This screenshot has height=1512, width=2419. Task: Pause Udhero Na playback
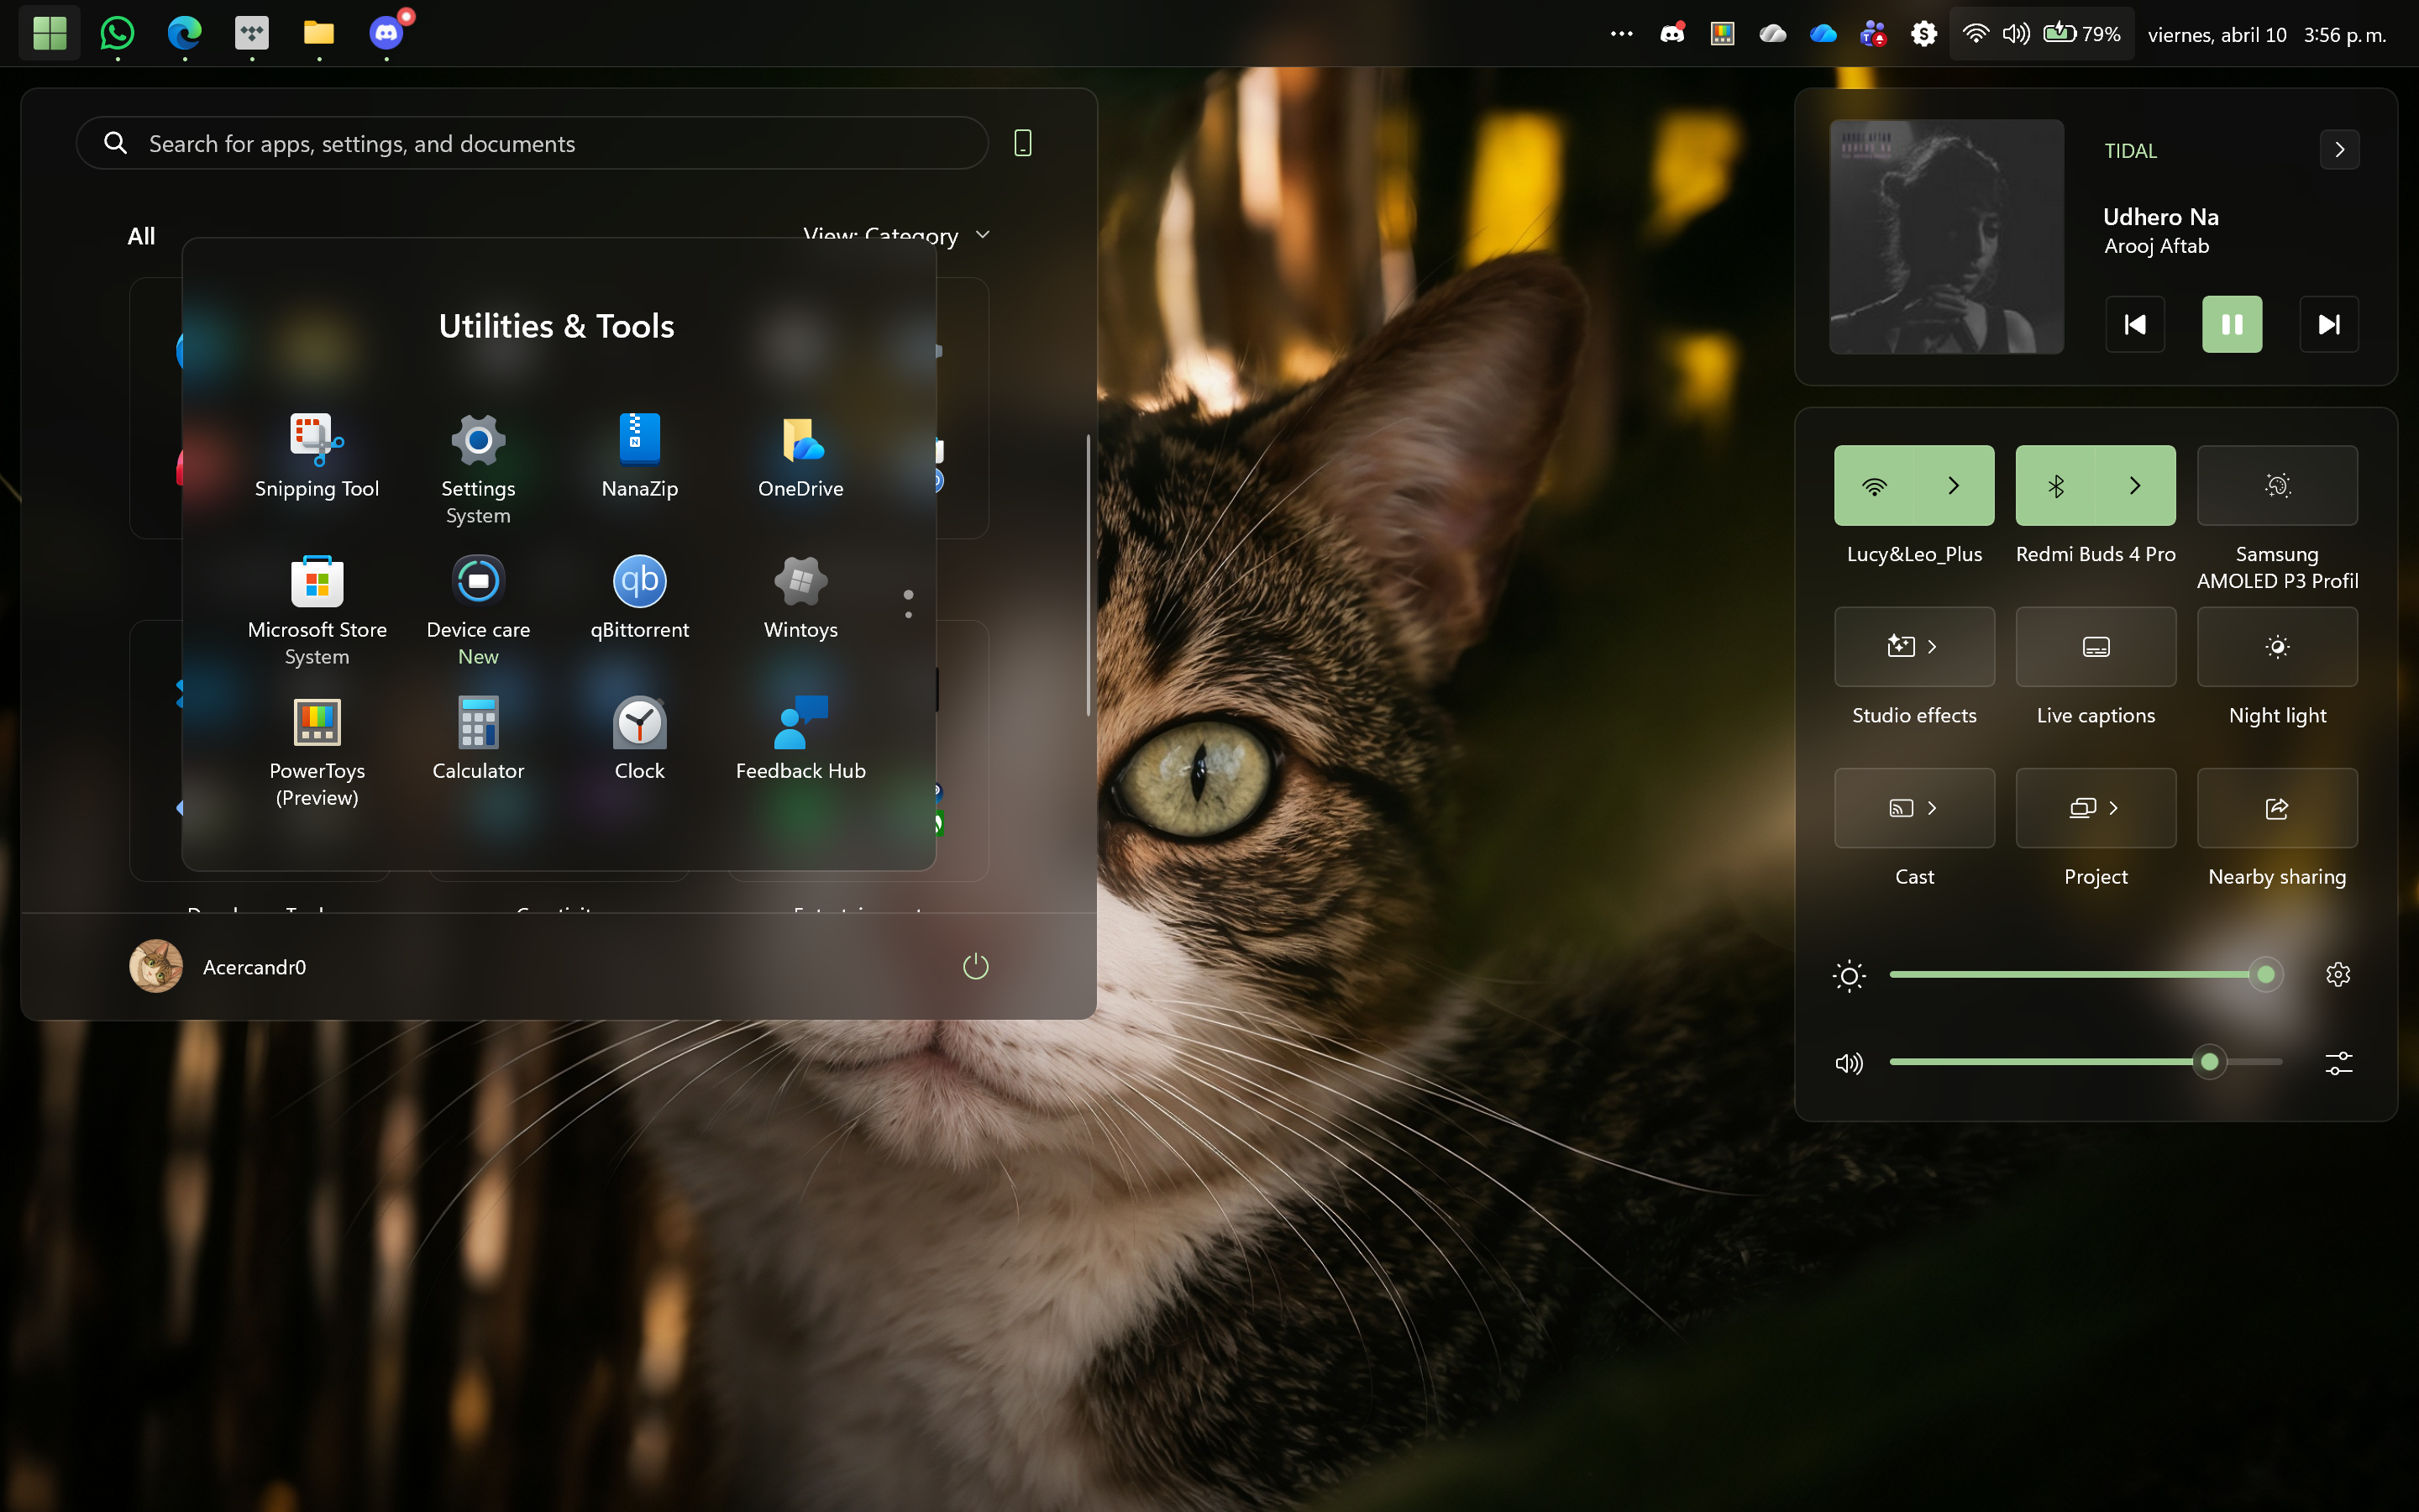2232,324
